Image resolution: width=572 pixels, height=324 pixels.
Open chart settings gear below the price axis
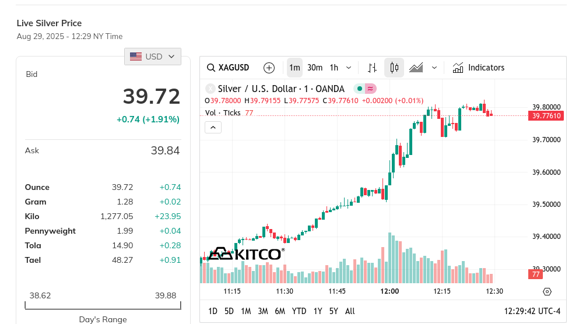[x=547, y=291]
